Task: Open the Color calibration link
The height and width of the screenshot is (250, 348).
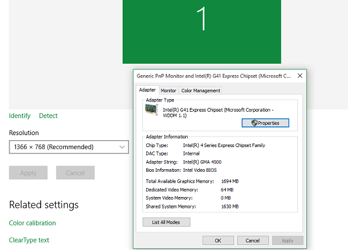Action: click(x=32, y=223)
